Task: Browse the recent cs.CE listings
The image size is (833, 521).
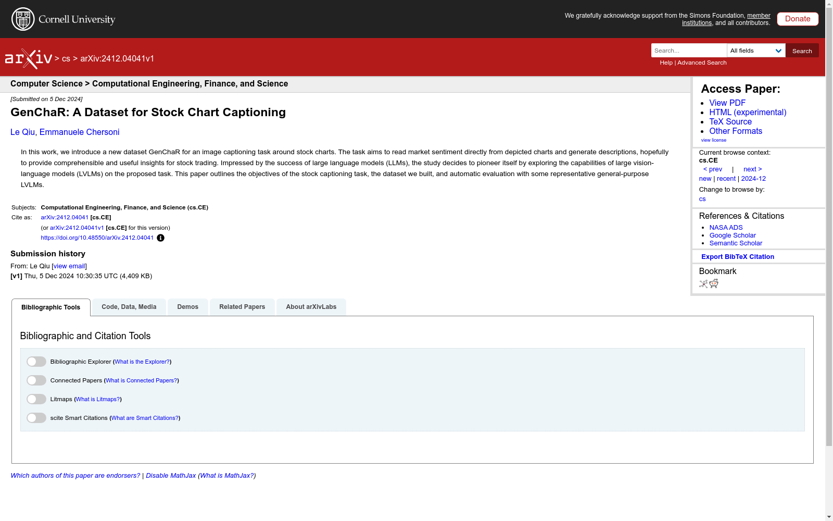Action: [x=726, y=179]
